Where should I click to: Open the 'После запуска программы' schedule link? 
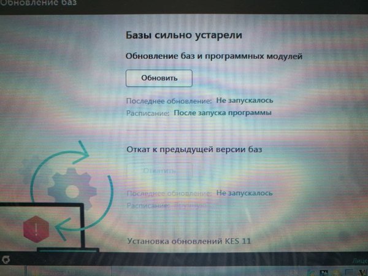223,113
